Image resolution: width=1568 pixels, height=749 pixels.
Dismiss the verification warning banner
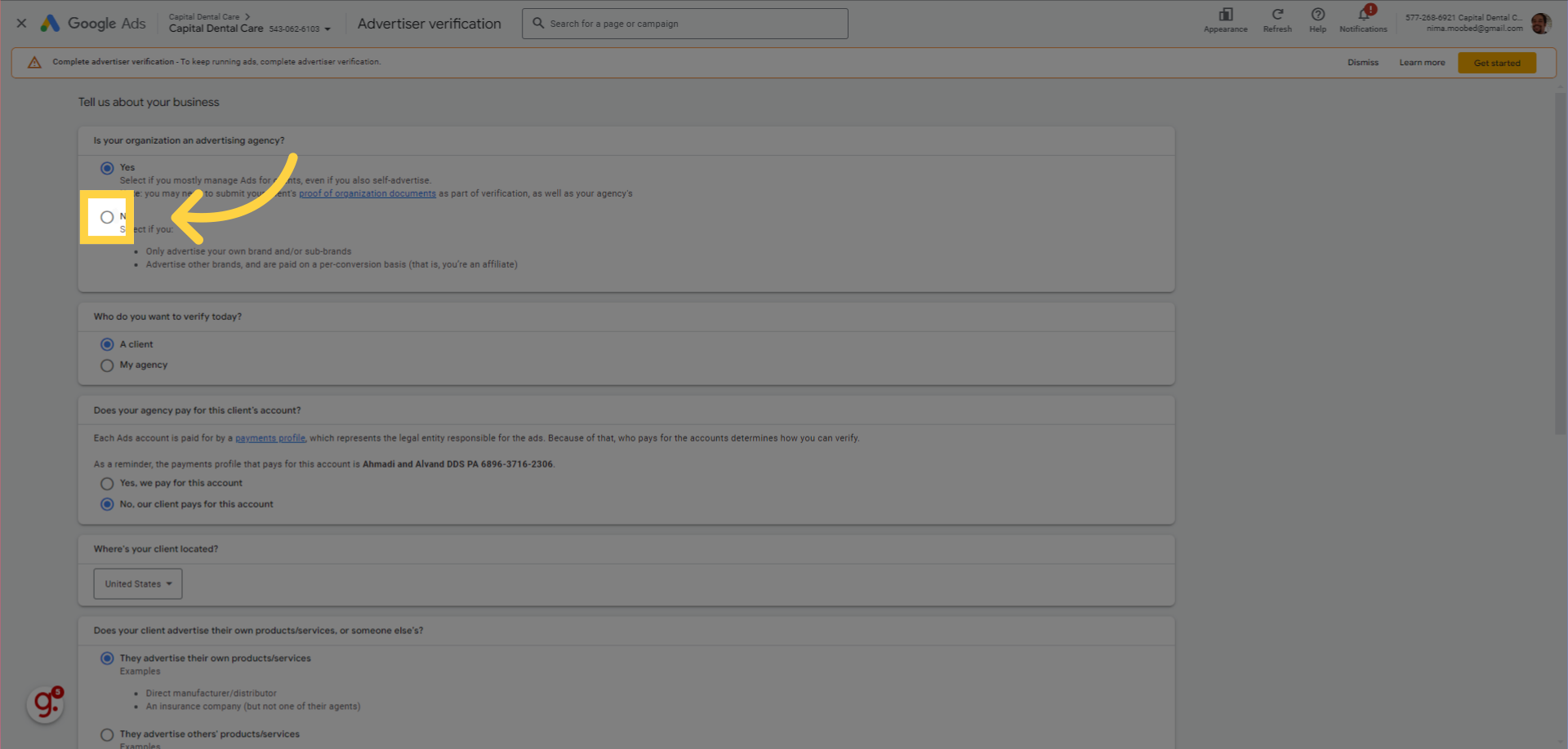[1362, 63]
